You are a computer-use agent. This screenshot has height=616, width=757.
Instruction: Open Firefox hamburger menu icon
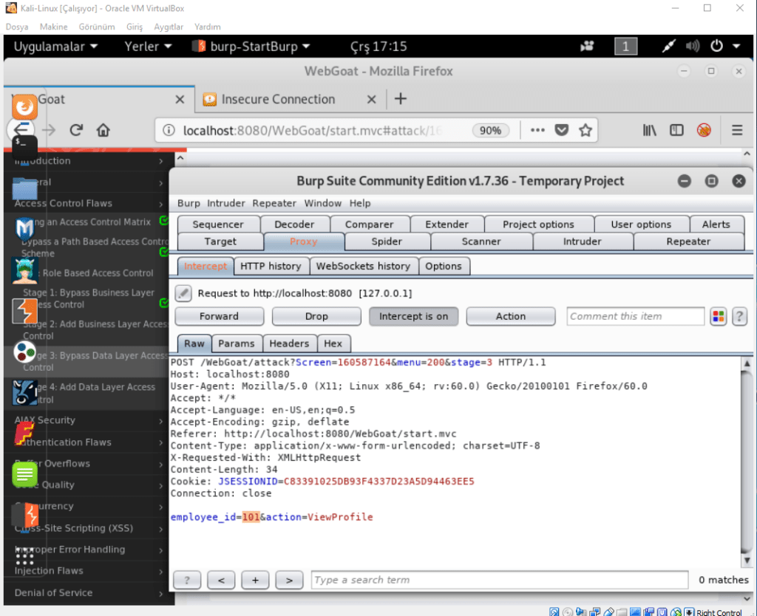pos(737,130)
